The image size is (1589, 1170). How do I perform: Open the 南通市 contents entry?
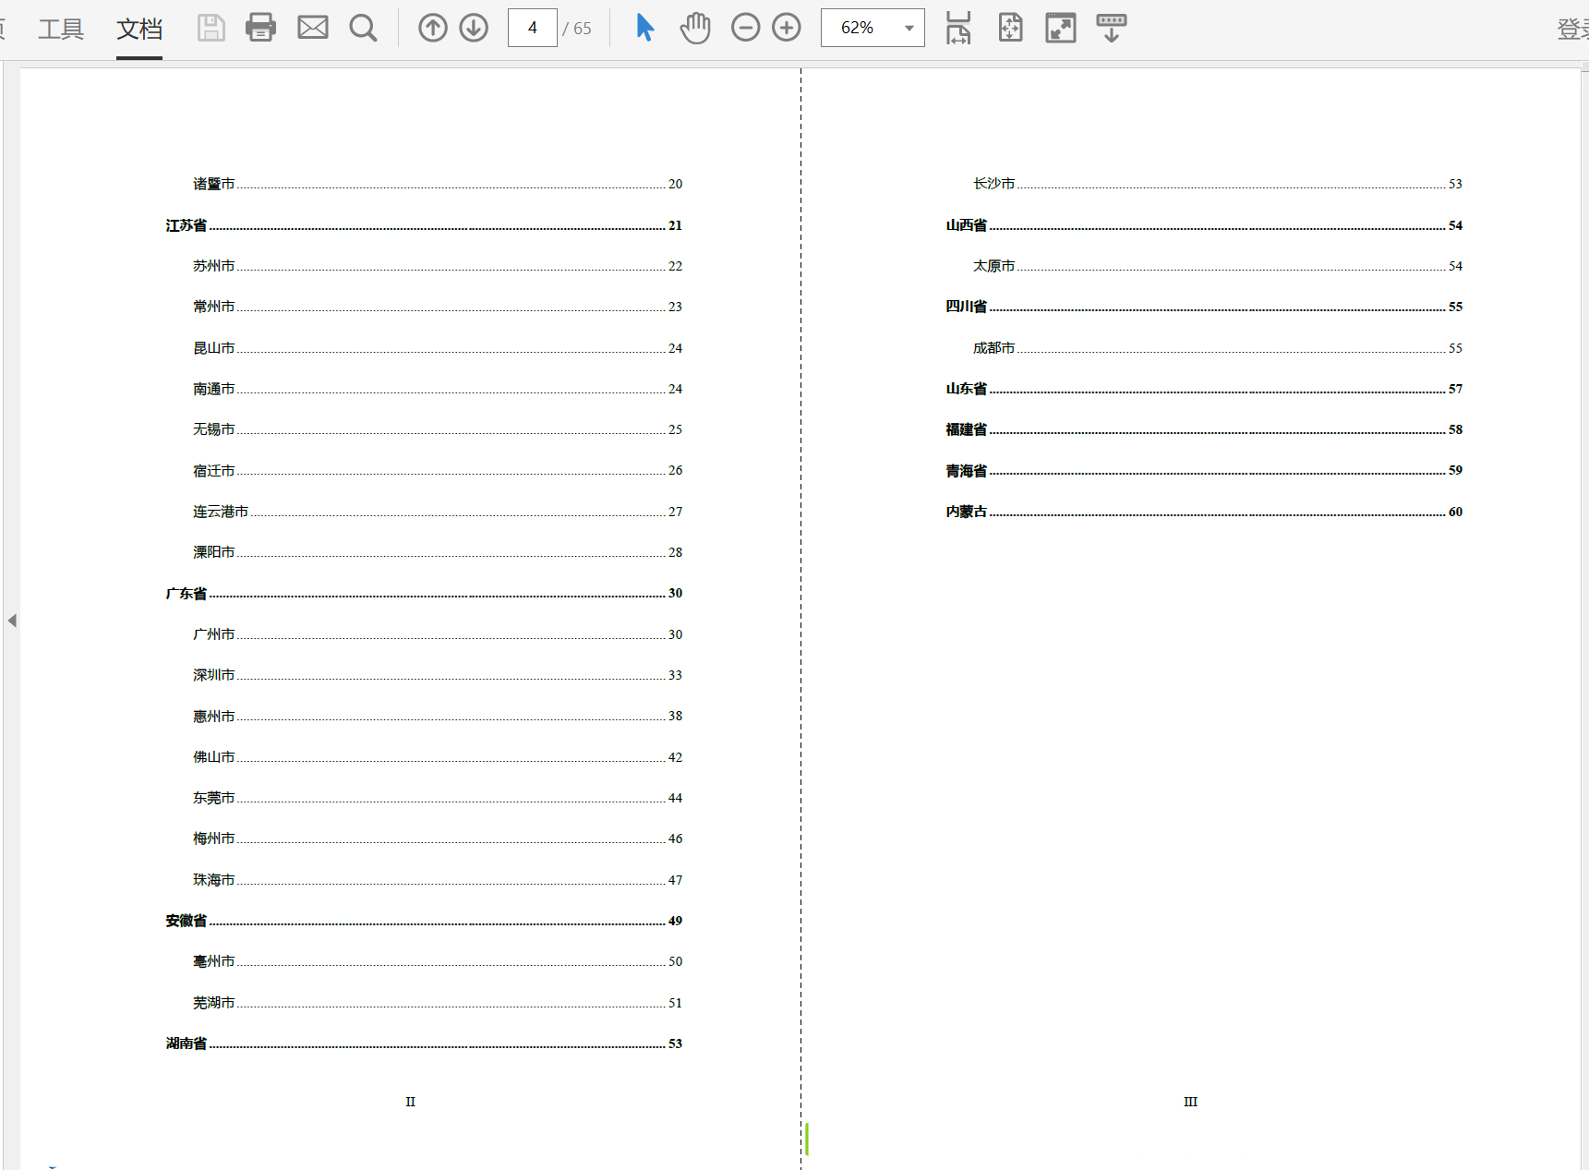(438, 389)
